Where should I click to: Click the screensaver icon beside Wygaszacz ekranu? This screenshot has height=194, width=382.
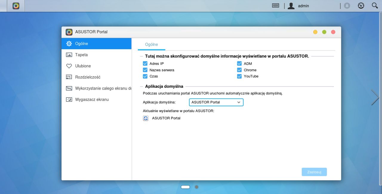tap(69, 99)
